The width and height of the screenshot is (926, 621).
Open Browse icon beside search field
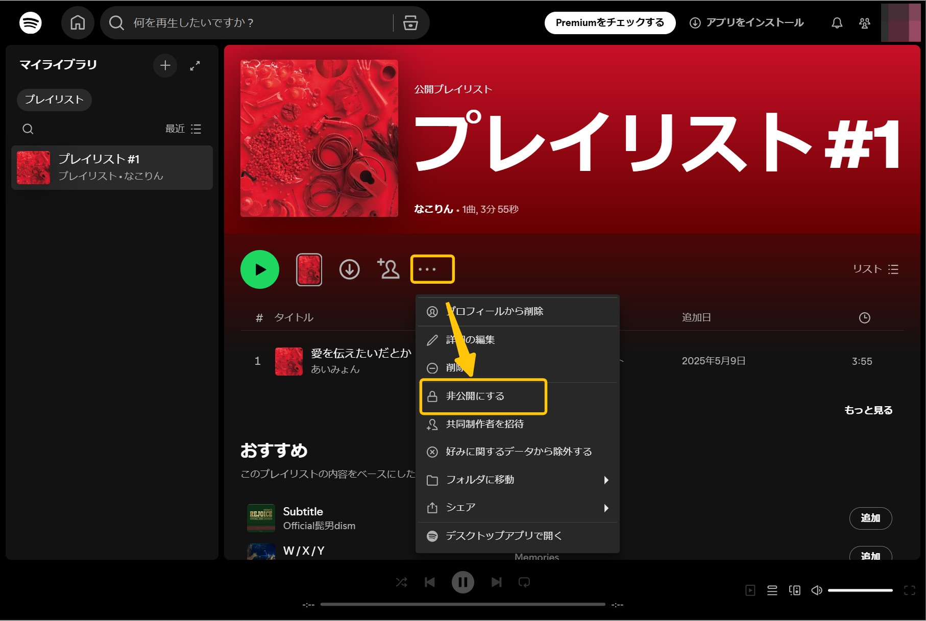410,23
